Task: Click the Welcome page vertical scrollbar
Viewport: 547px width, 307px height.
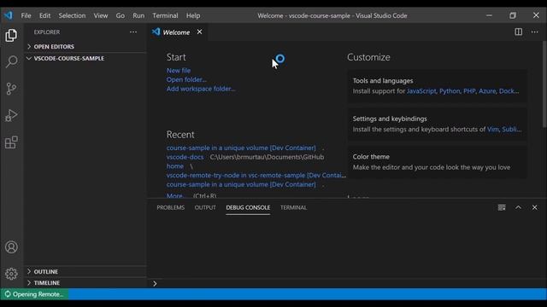Action: click(x=544, y=84)
